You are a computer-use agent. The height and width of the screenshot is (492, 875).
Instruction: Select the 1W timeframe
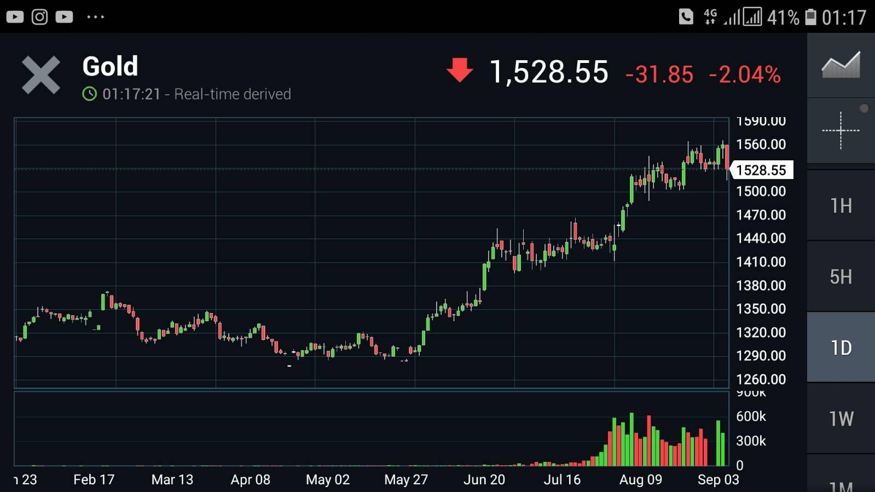click(841, 419)
